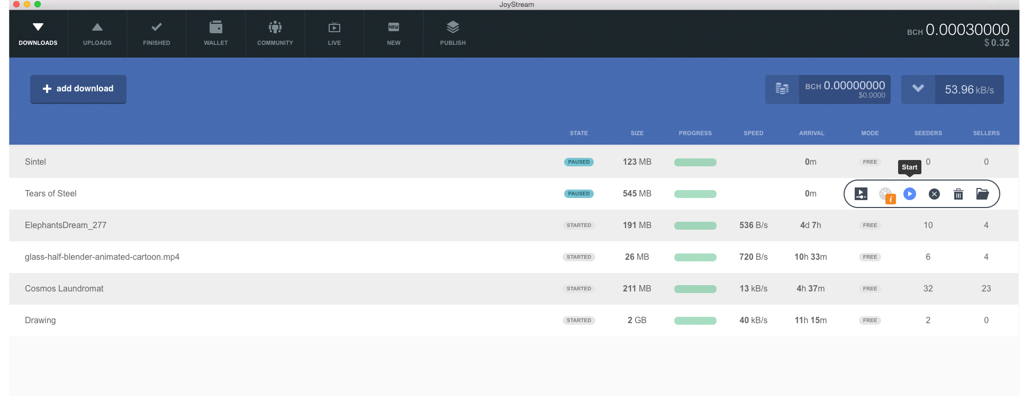Click the SPEED column header
The height and width of the screenshot is (396, 1032).
(754, 133)
